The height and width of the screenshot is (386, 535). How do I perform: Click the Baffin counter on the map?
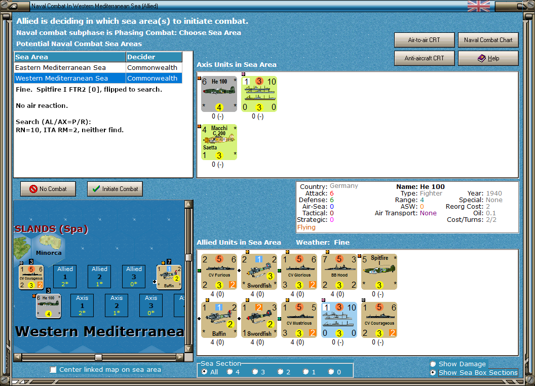click(x=169, y=277)
